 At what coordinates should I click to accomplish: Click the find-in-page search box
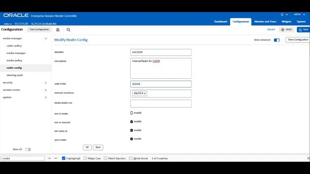coord(23,158)
